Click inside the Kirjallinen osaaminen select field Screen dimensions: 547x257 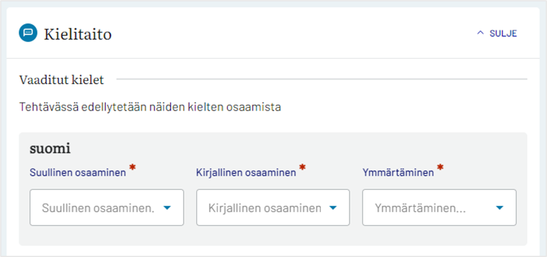[273, 208]
